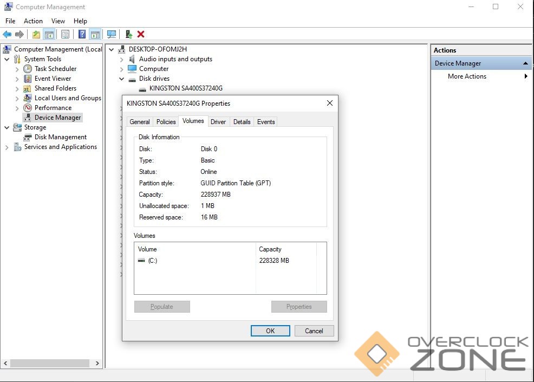
Task: Click the Up one level folder icon
Action: pos(36,34)
